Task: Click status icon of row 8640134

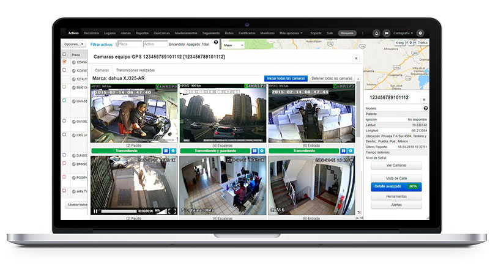Action: click(74, 88)
